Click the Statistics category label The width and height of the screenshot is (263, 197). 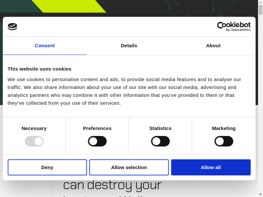(x=160, y=128)
